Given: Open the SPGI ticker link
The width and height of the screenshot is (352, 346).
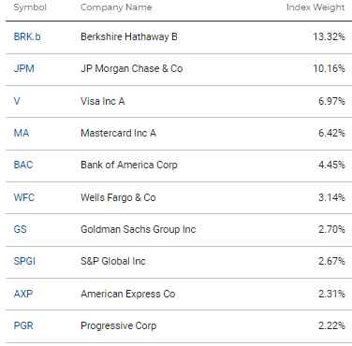Looking at the screenshot, I should click(24, 261).
